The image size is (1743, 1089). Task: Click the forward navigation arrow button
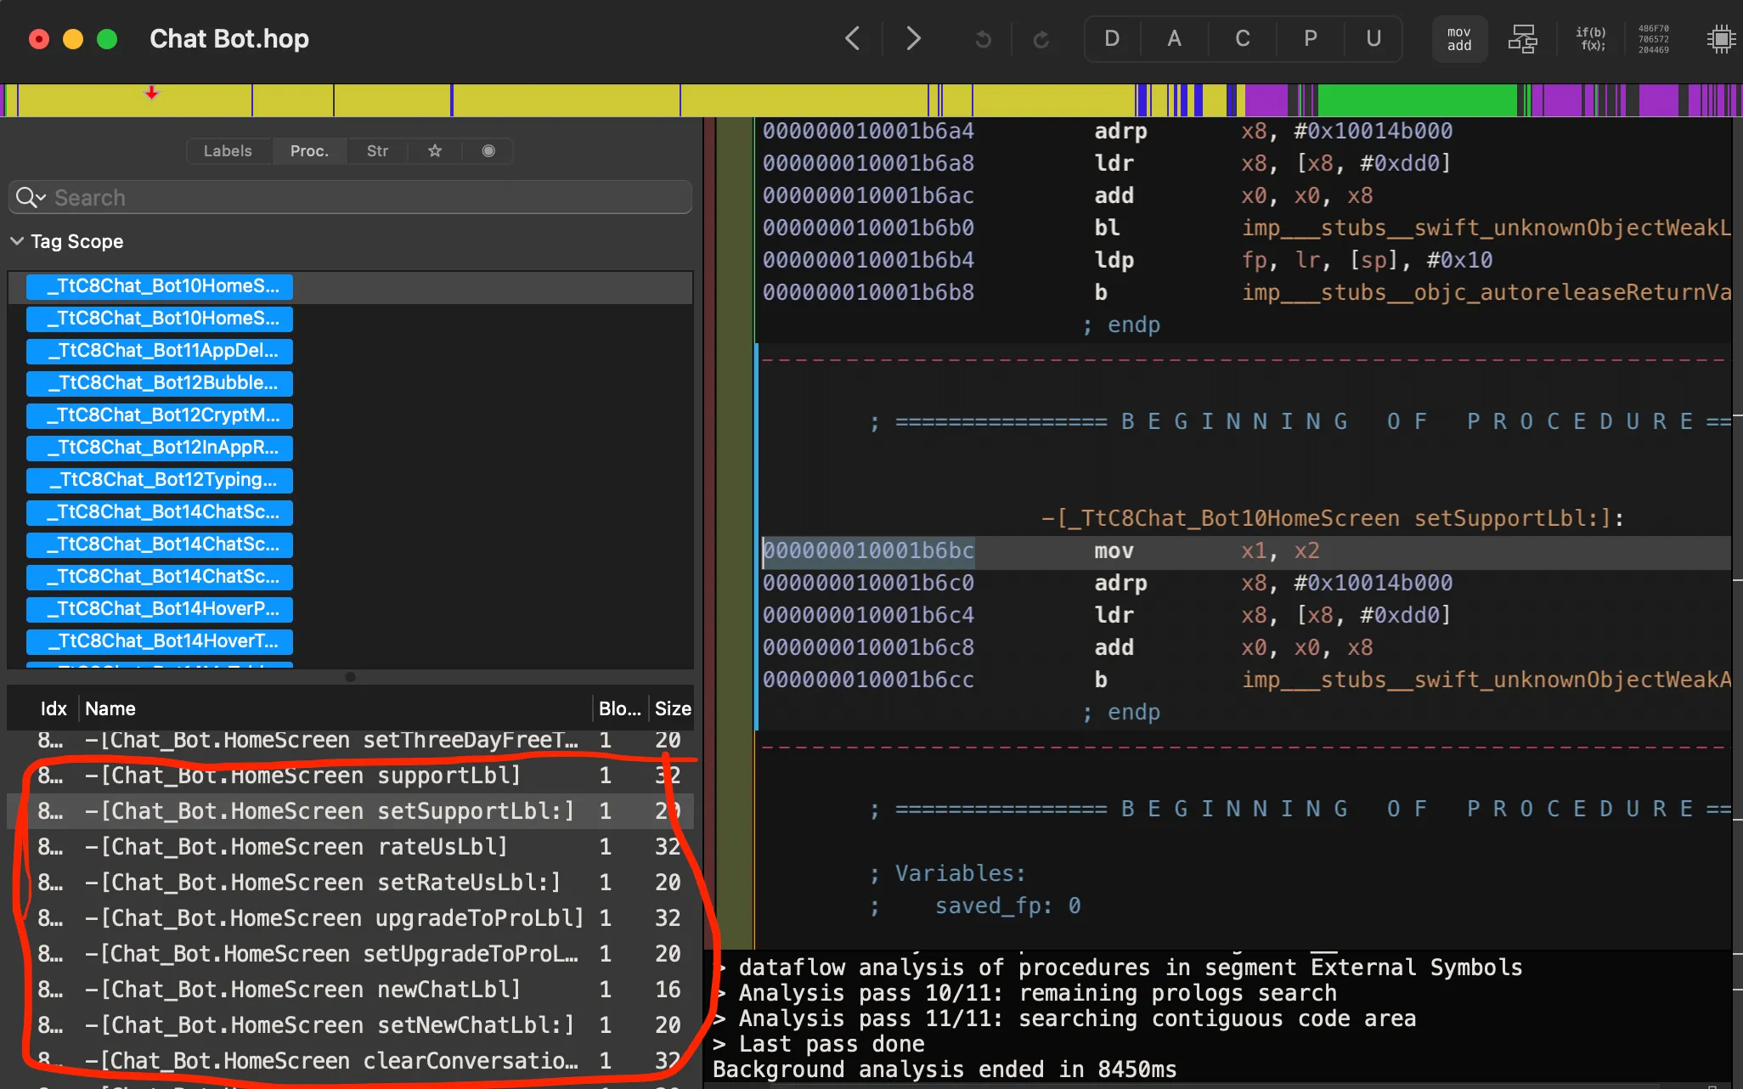[x=913, y=39]
